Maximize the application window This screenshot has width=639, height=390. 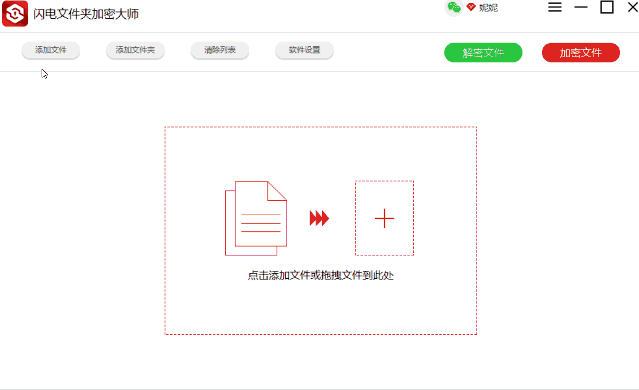click(606, 7)
